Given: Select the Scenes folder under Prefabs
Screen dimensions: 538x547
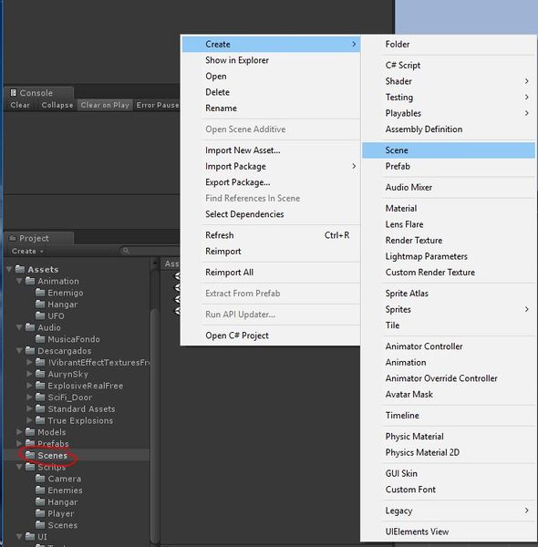Looking at the screenshot, I should [47, 455].
